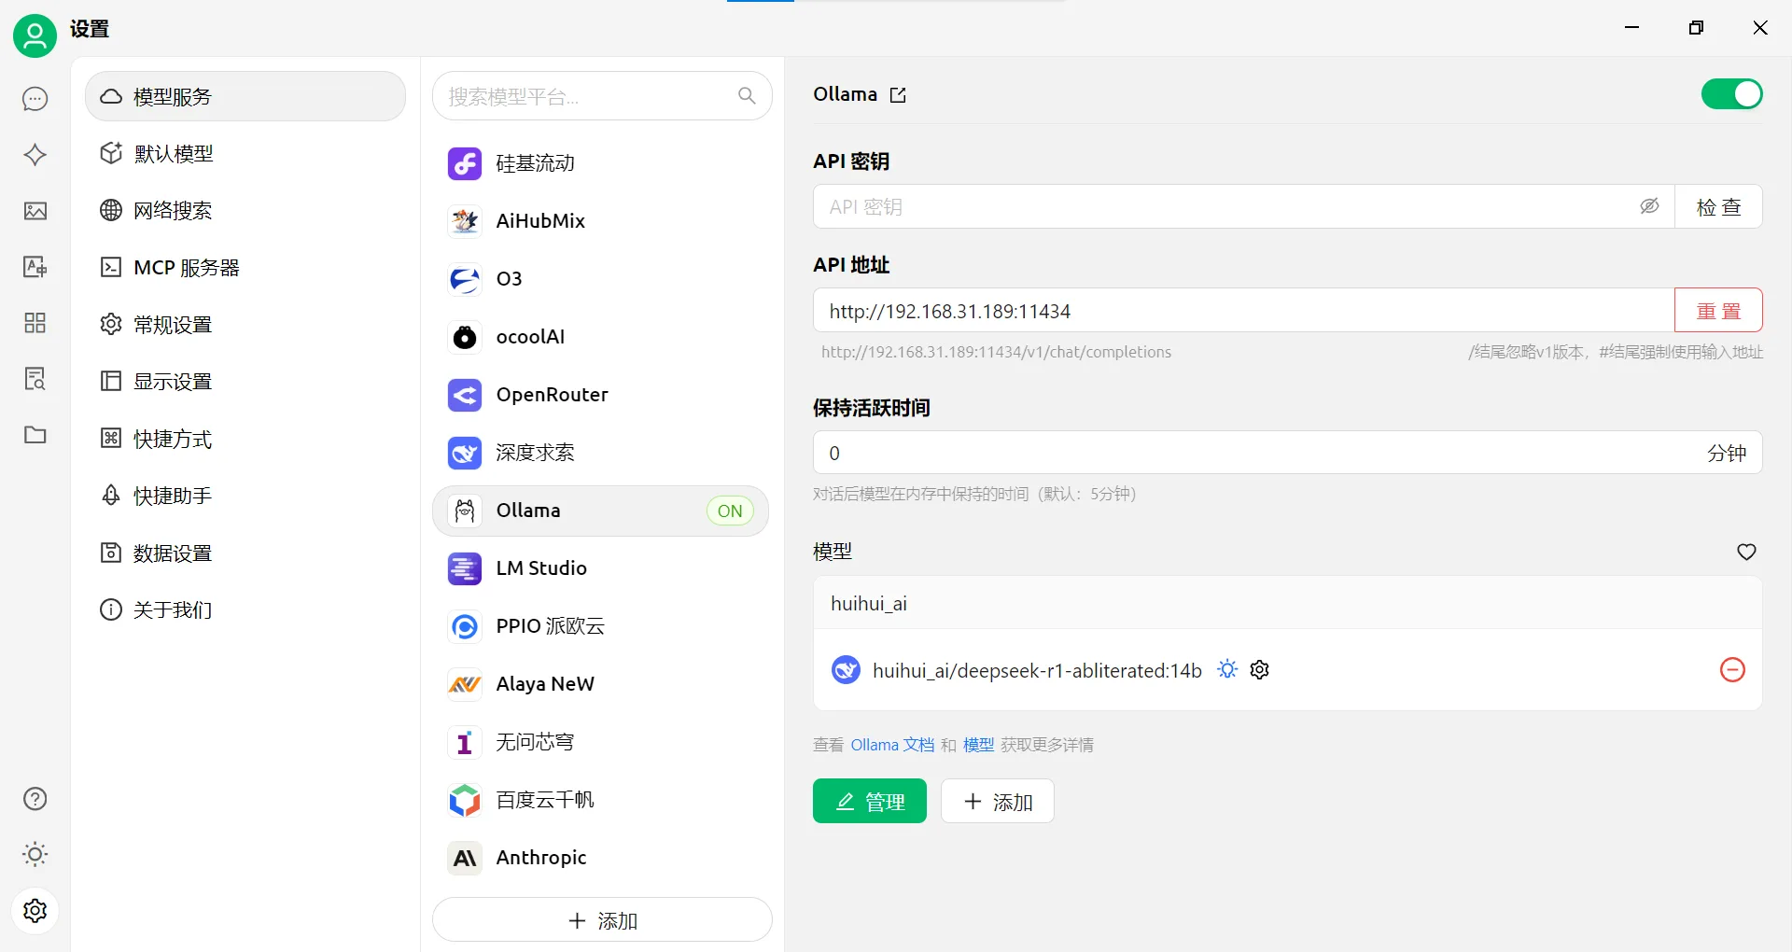Click the 管理 manage models button
Screen dimensions: 1792x952
click(x=869, y=801)
